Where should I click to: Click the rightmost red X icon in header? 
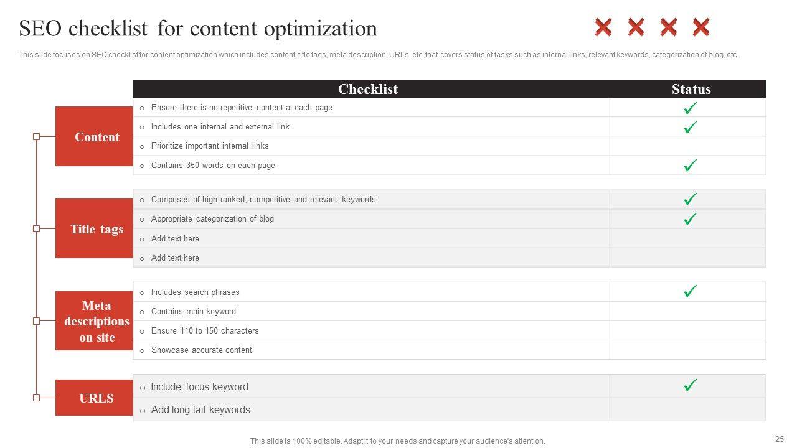point(701,27)
